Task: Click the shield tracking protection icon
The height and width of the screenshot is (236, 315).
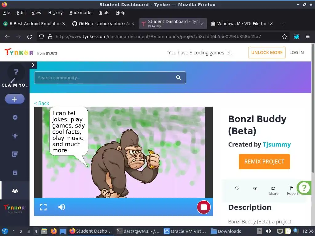Action: (42, 37)
